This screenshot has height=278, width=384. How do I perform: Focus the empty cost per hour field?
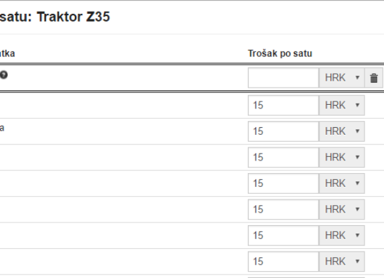coord(283,78)
